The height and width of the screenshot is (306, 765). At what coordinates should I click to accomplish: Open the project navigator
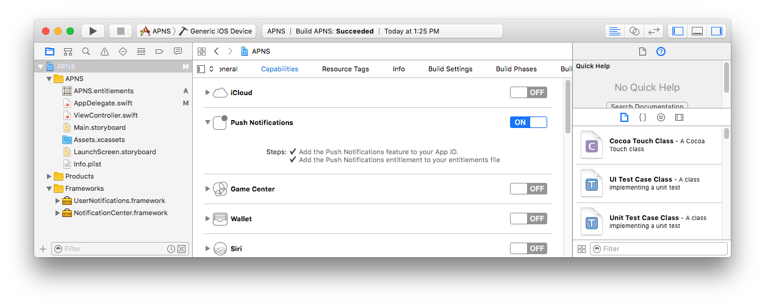(49, 51)
